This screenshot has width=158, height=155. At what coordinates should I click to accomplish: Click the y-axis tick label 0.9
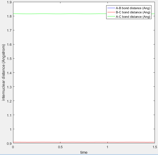[9, 143]
